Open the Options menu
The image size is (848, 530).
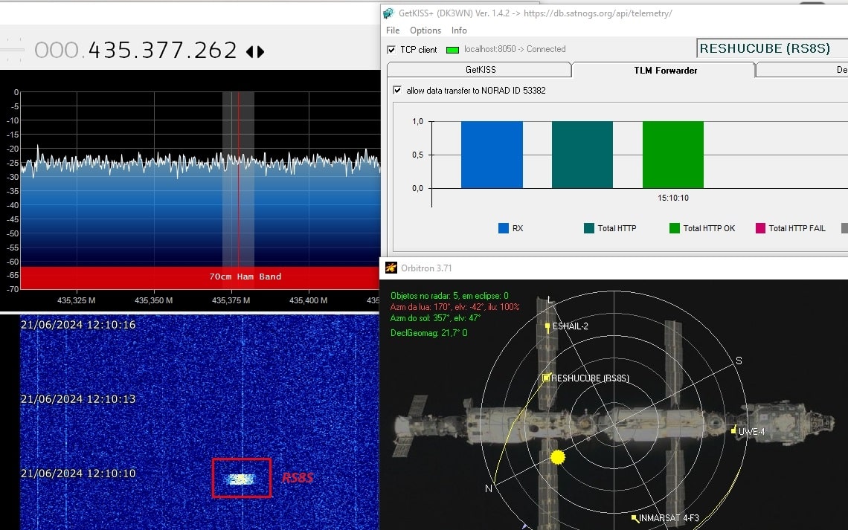(425, 30)
